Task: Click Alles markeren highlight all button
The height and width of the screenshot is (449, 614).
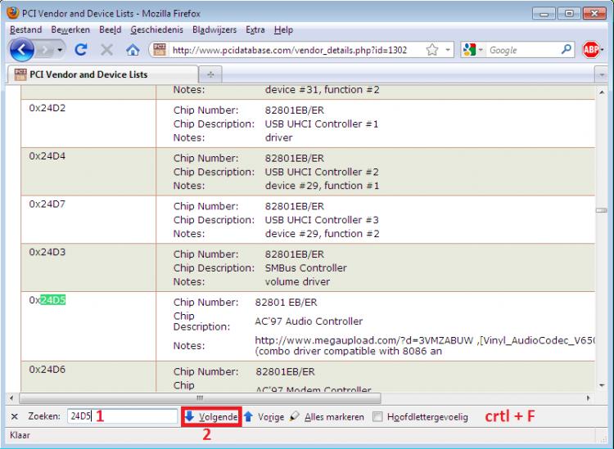Action: click(327, 416)
